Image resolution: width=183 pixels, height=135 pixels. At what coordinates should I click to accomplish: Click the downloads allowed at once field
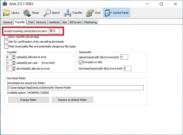pos(9,69)
